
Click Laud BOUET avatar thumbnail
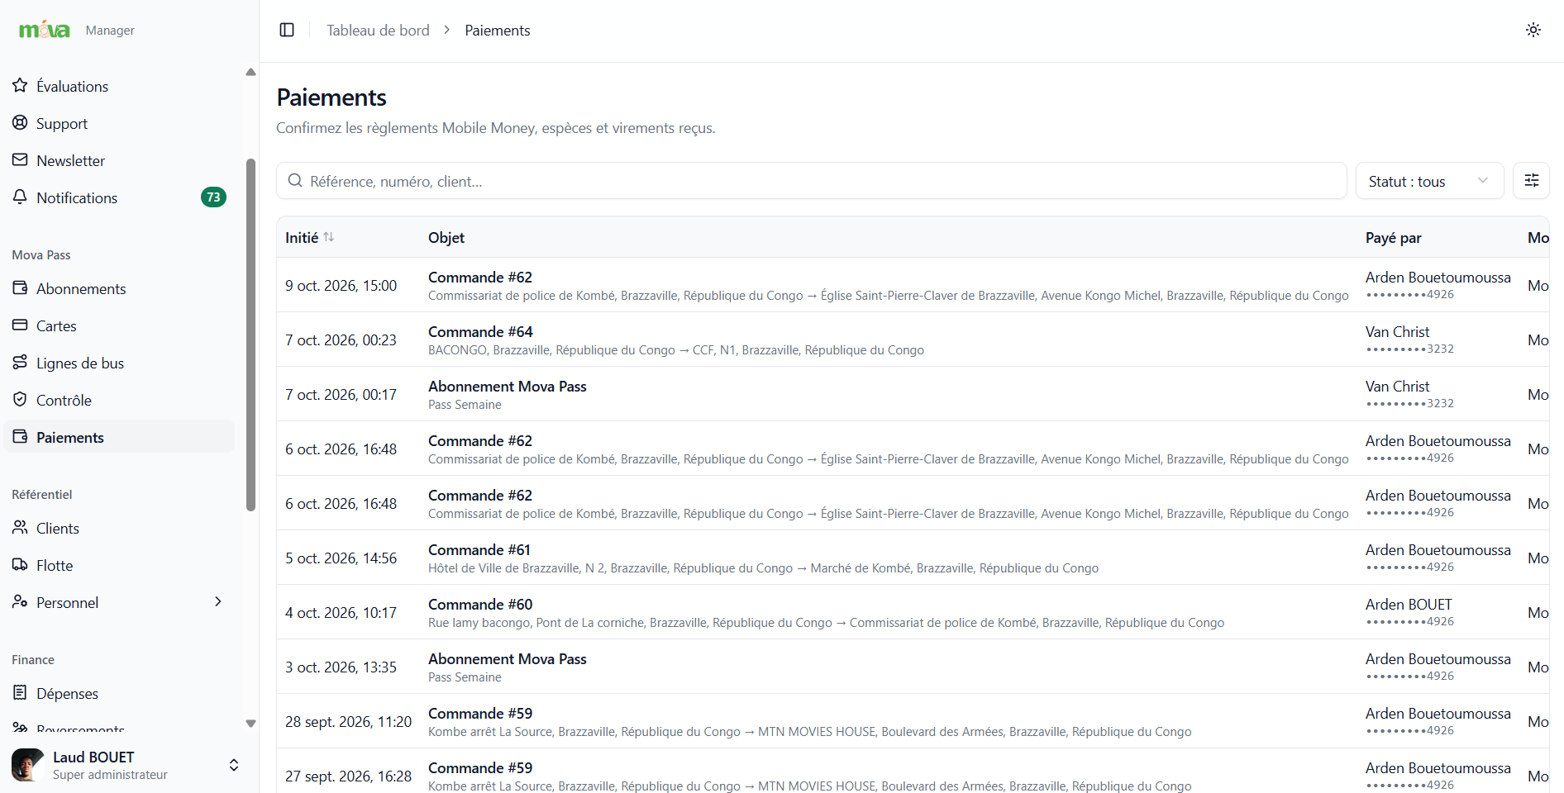28,765
